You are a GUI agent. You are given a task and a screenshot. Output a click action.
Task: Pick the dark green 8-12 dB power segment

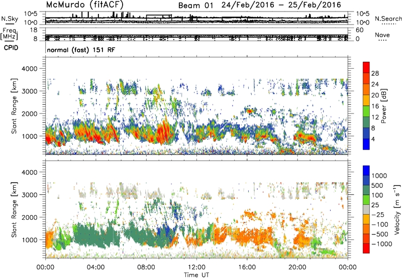pyautogui.click(x=366, y=122)
